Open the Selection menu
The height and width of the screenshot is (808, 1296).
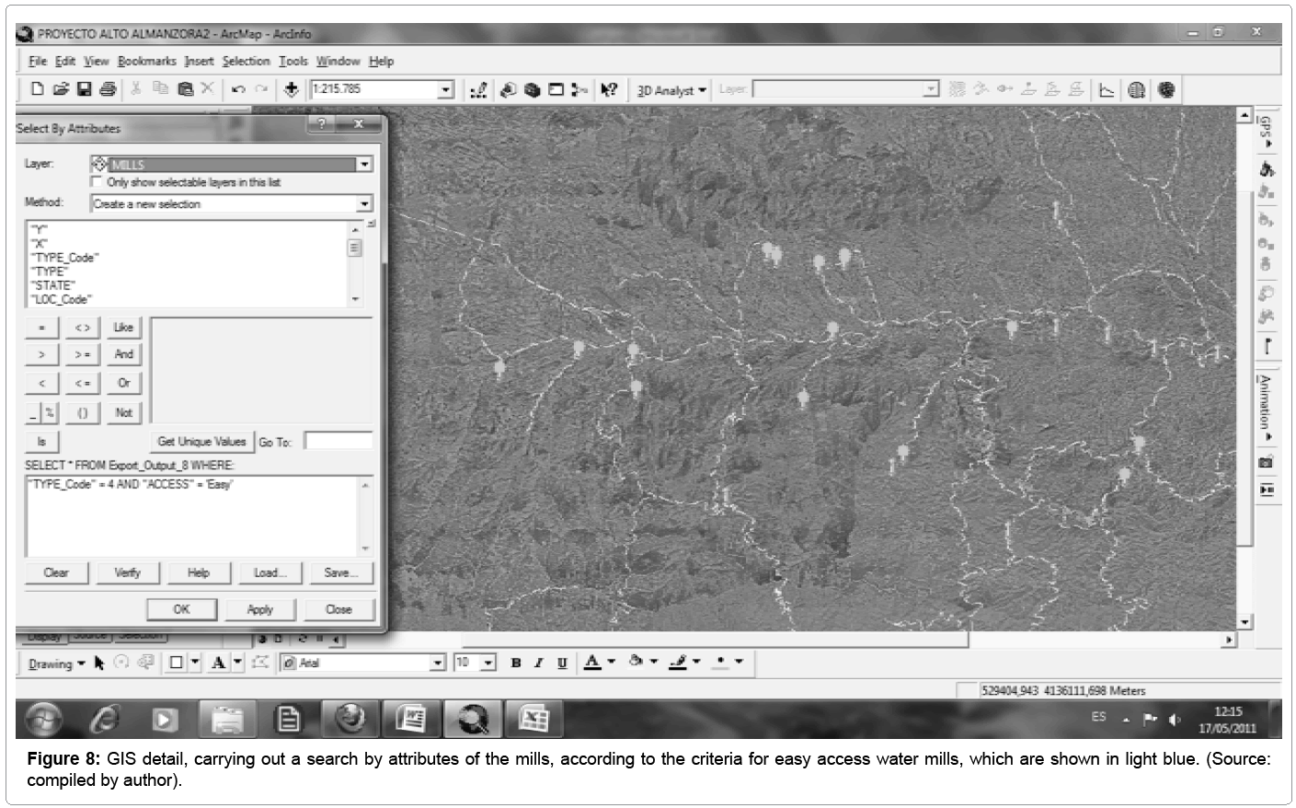(x=246, y=62)
